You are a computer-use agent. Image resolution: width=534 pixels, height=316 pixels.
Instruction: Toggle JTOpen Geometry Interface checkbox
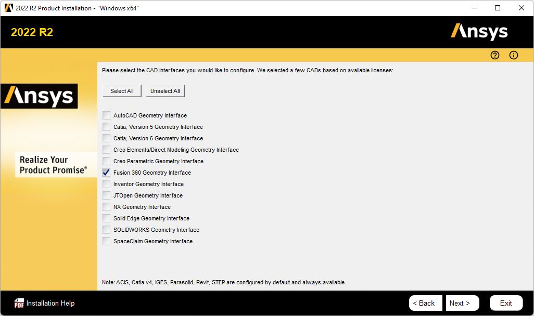[x=107, y=195]
